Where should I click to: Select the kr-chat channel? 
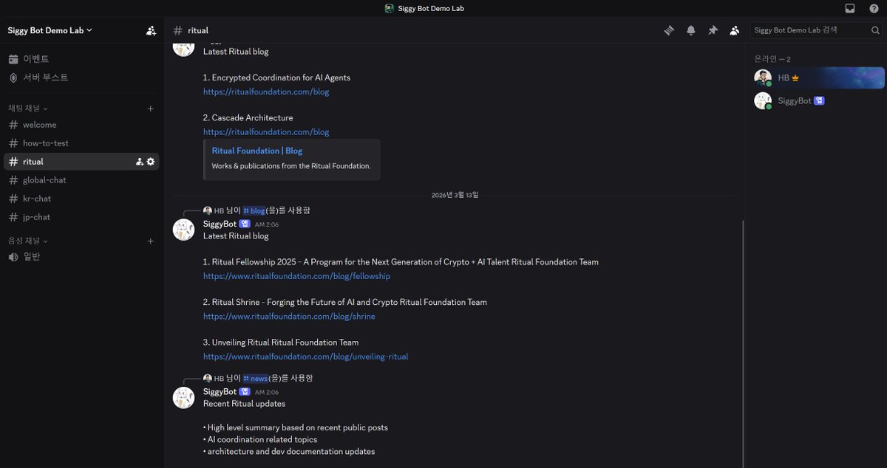tap(81, 199)
